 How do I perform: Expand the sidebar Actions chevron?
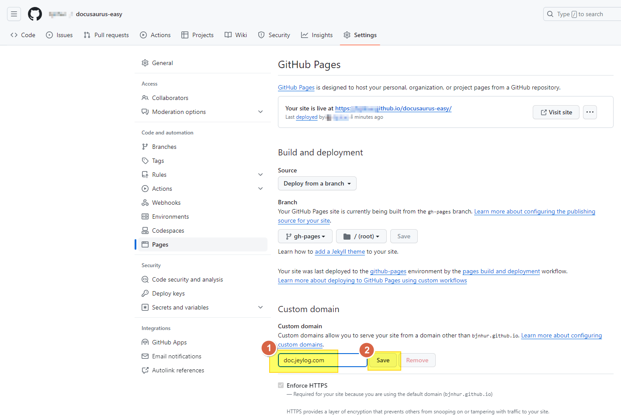[x=260, y=189]
